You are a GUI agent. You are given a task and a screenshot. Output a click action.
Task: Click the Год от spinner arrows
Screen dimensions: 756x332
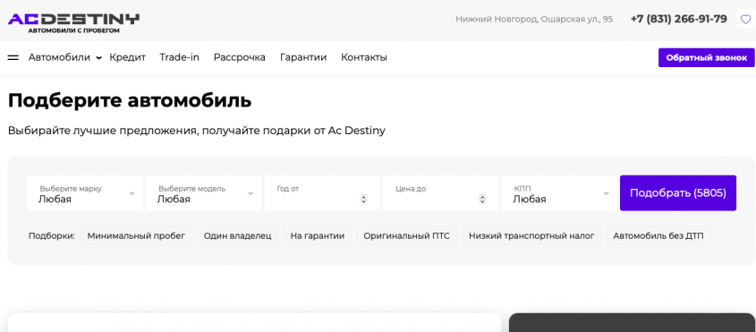point(363,200)
